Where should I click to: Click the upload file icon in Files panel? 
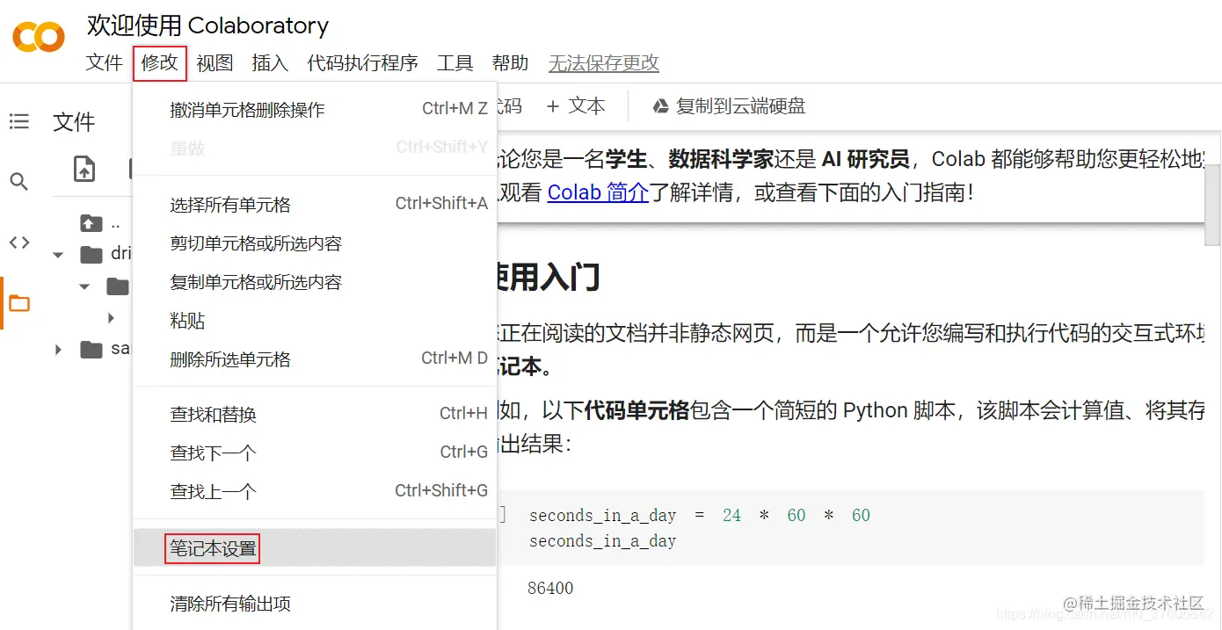point(84,168)
